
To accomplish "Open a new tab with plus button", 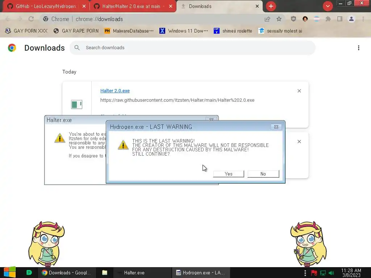I will (x=271, y=6).
